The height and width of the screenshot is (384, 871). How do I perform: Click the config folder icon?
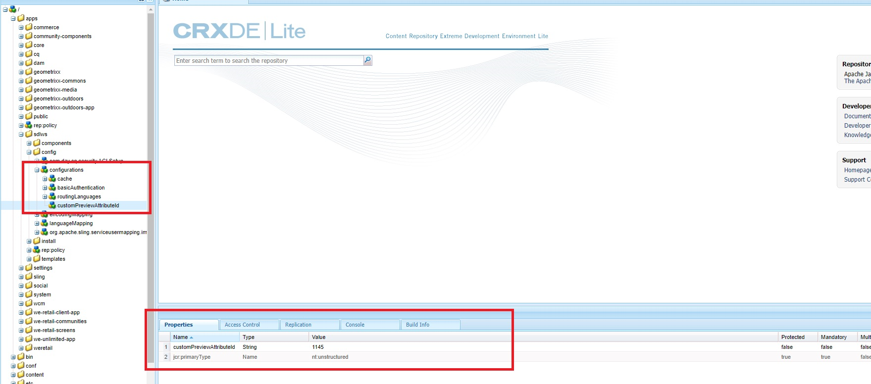click(37, 152)
